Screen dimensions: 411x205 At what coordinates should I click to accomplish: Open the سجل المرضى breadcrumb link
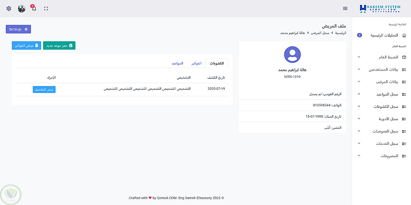click(320, 33)
